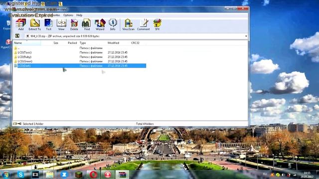The height and width of the screenshot is (179, 319).
Task: Launch the Wizard tool
Action: pos(100,24)
